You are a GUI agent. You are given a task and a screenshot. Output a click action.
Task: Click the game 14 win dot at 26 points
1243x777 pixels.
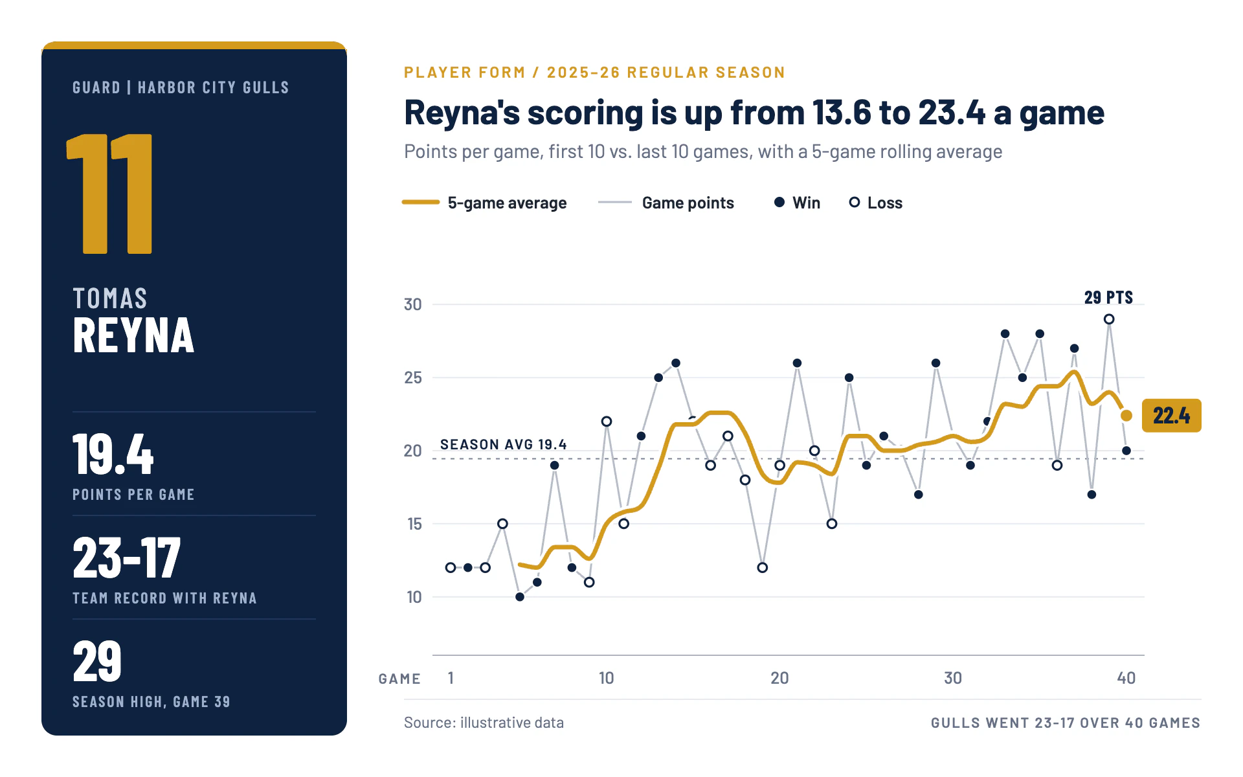pos(676,363)
